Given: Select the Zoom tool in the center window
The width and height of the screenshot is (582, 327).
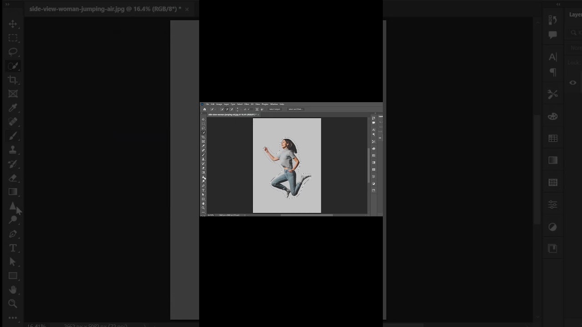Looking at the screenshot, I should [x=203, y=208].
